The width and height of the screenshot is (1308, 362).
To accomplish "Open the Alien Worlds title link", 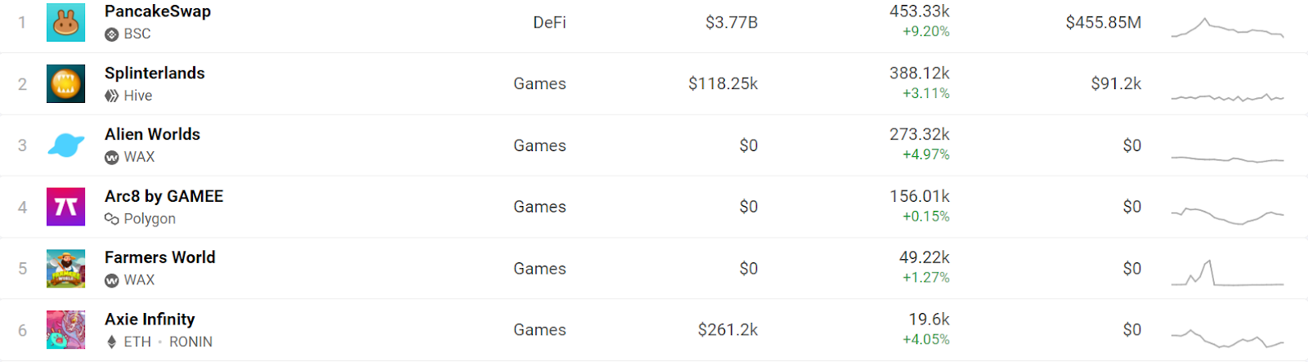I will pos(152,134).
